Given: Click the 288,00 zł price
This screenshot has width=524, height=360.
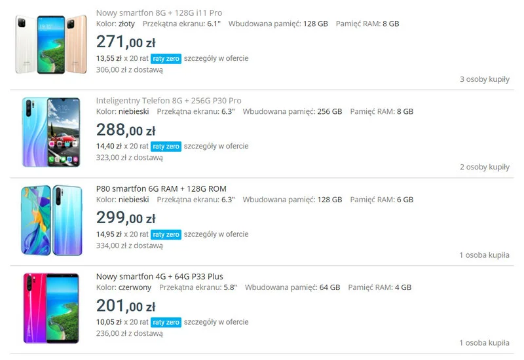Looking at the screenshot, I should tap(126, 131).
